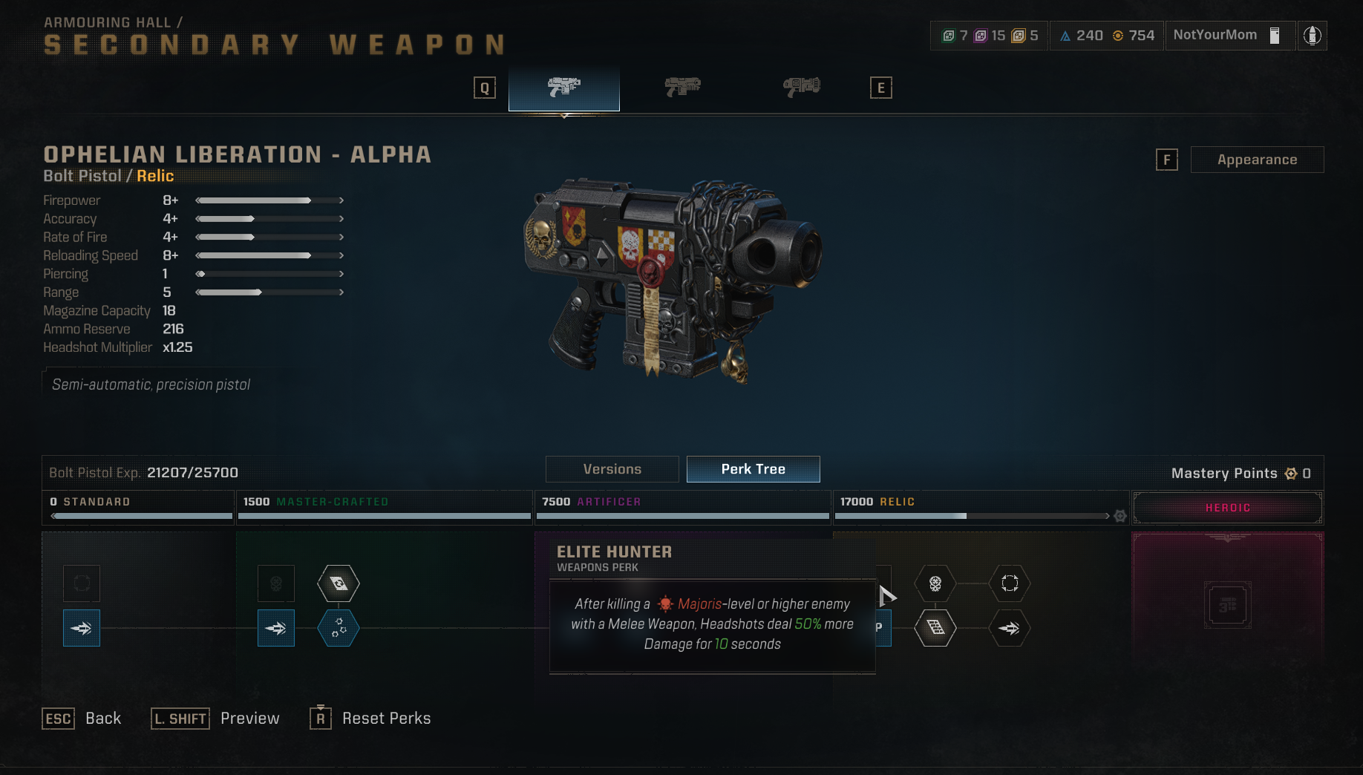Select the skull hexagon perk in Relic tier
Viewport: 1363px width, 775px height.
[935, 583]
